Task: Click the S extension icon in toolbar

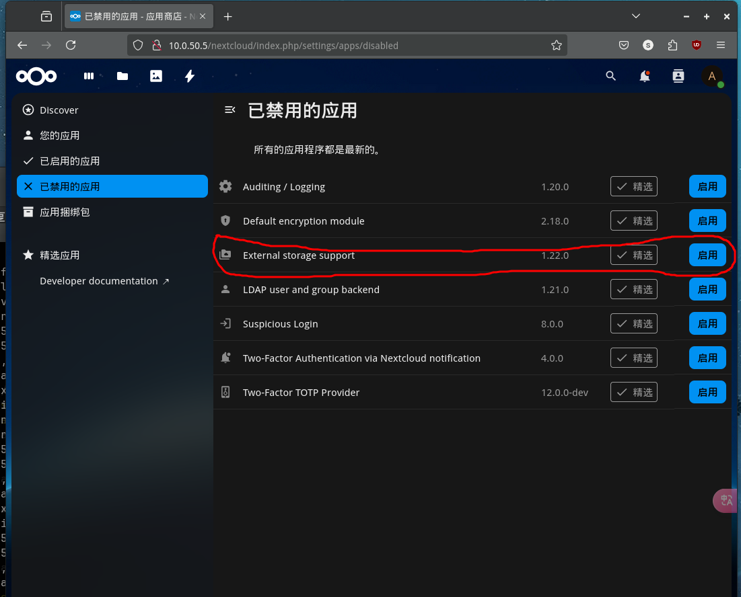Action: click(x=648, y=45)
